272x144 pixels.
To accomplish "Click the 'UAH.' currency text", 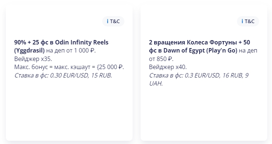I will [156, 83].
